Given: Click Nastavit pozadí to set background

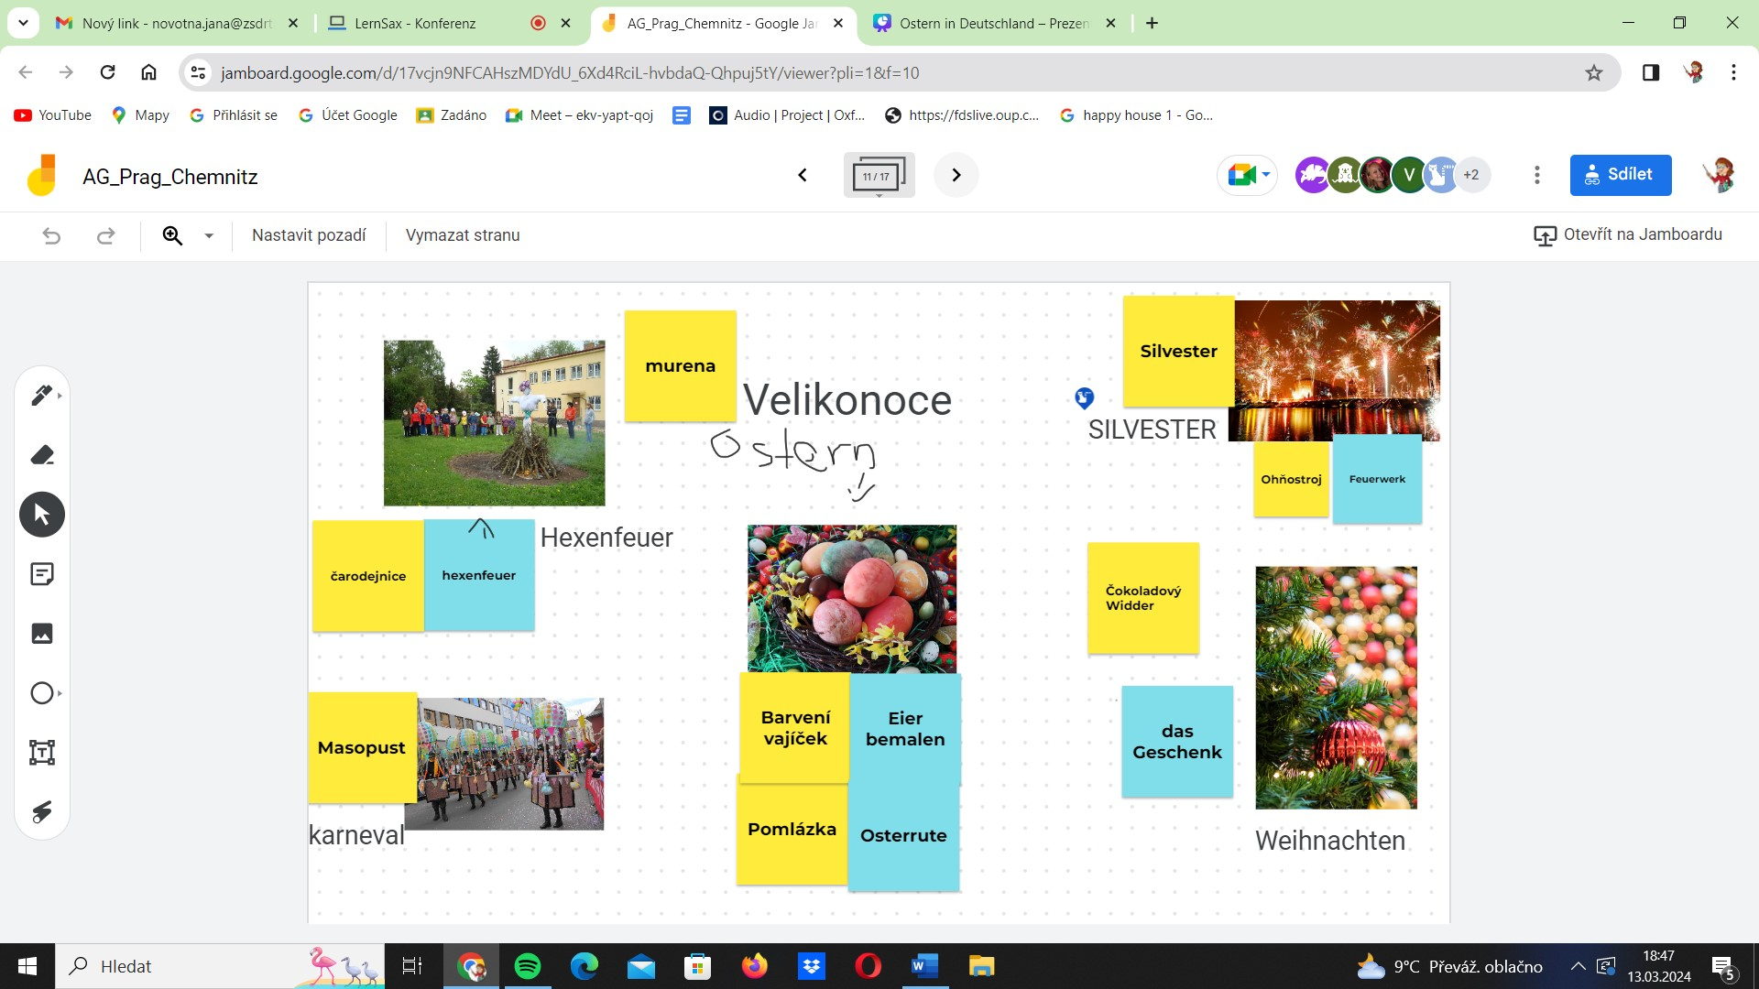Looking at the screenshot, I should (x=309, y=235).
